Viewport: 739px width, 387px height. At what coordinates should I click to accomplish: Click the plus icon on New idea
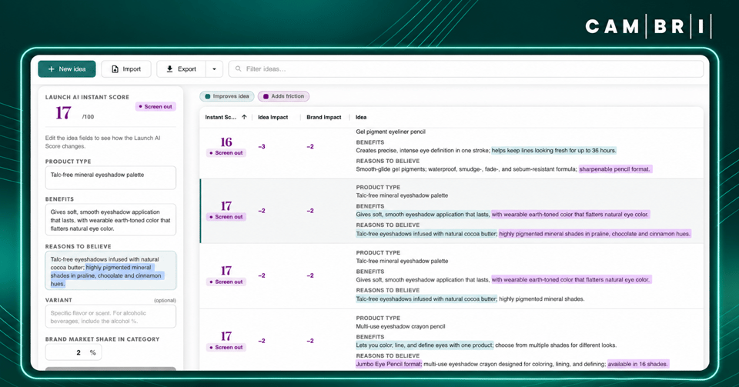52,68
